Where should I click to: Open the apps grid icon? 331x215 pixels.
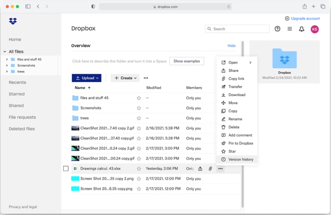290,29
